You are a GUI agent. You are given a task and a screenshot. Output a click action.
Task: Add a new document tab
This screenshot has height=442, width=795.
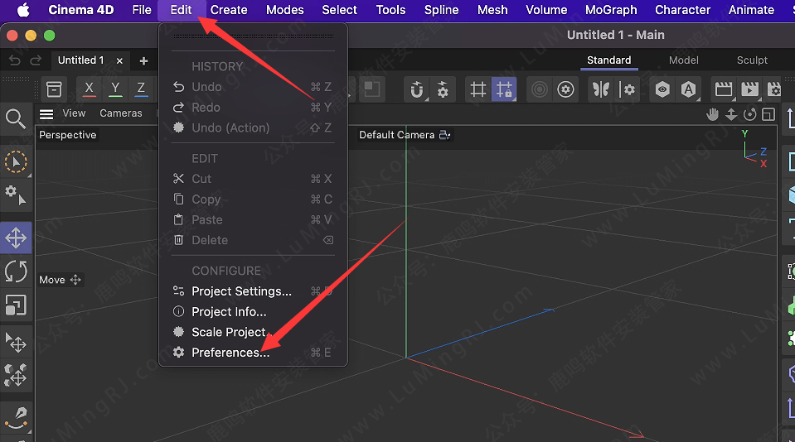(x=143, y=60)
